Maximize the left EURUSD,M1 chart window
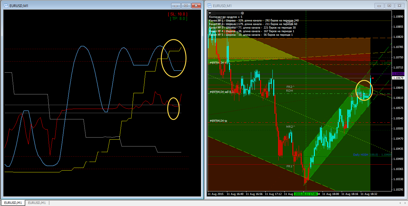 point(186,5)
